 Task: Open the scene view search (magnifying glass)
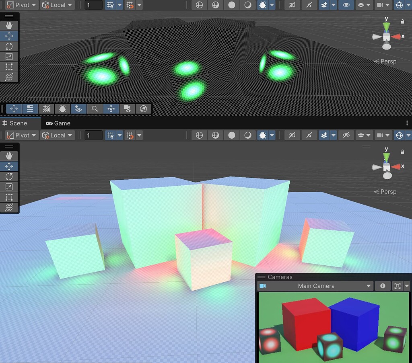click(95, 109)
